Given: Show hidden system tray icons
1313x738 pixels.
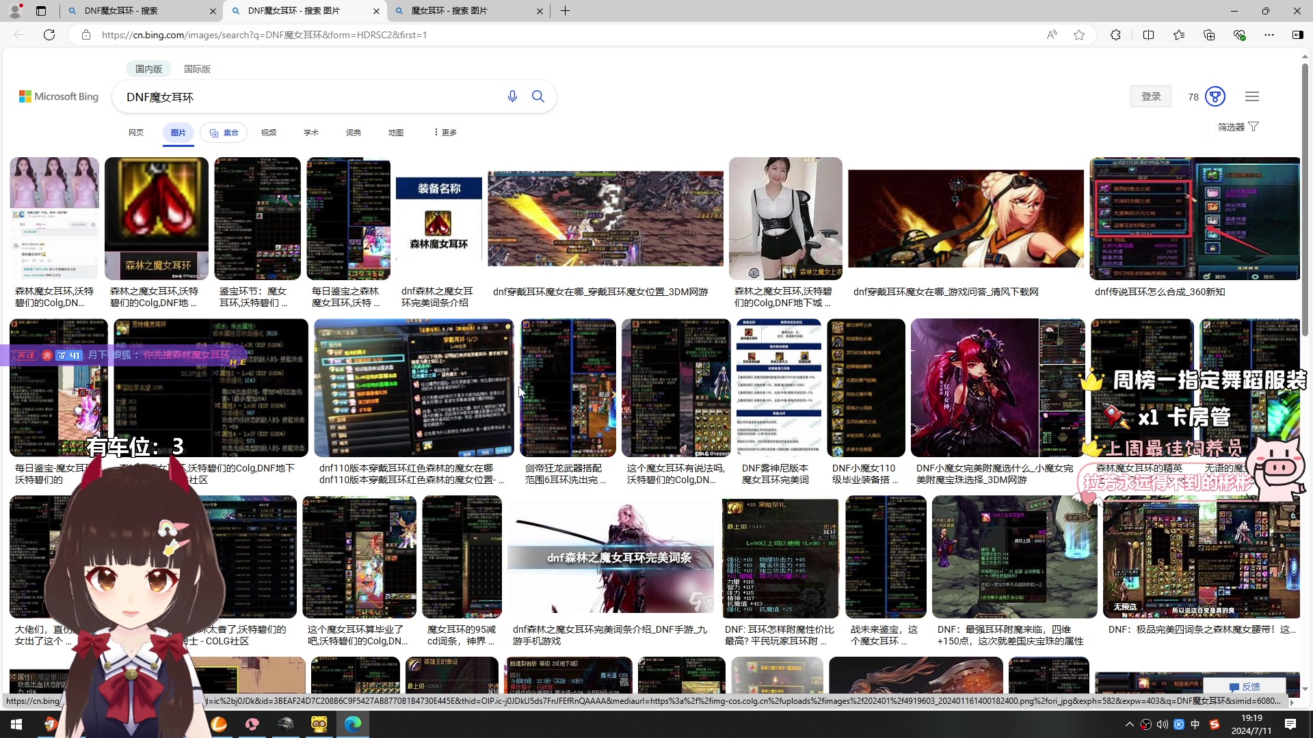Looking at the screenshot, I should (x=1129, y=724).
